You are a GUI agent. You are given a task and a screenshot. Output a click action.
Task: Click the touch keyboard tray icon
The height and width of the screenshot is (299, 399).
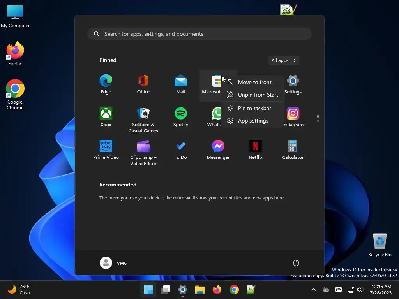[339, 290]
